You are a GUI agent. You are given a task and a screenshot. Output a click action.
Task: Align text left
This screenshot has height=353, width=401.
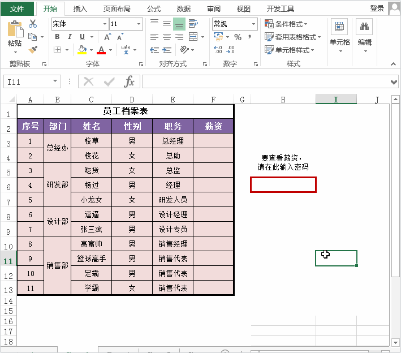pyautogui.click(x=154, y=37)
